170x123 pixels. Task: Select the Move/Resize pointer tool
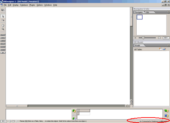pyautogui.click(x=3, y=20)
